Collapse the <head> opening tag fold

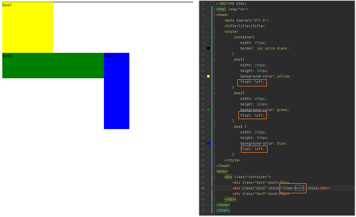tap(214, 15)
